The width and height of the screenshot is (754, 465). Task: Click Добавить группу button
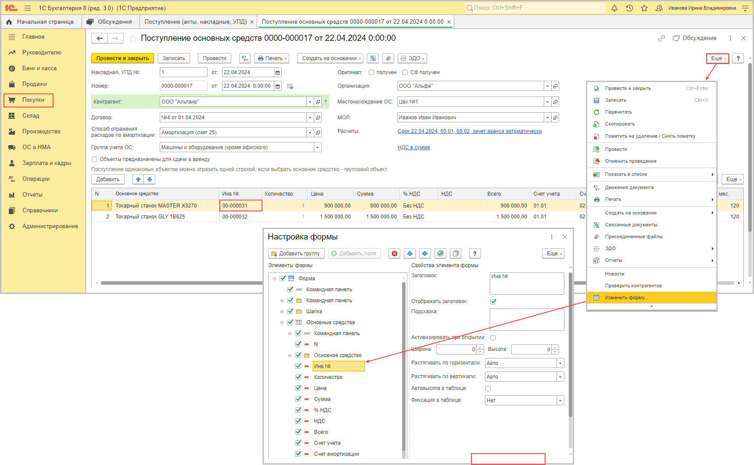tap(296, 254)
